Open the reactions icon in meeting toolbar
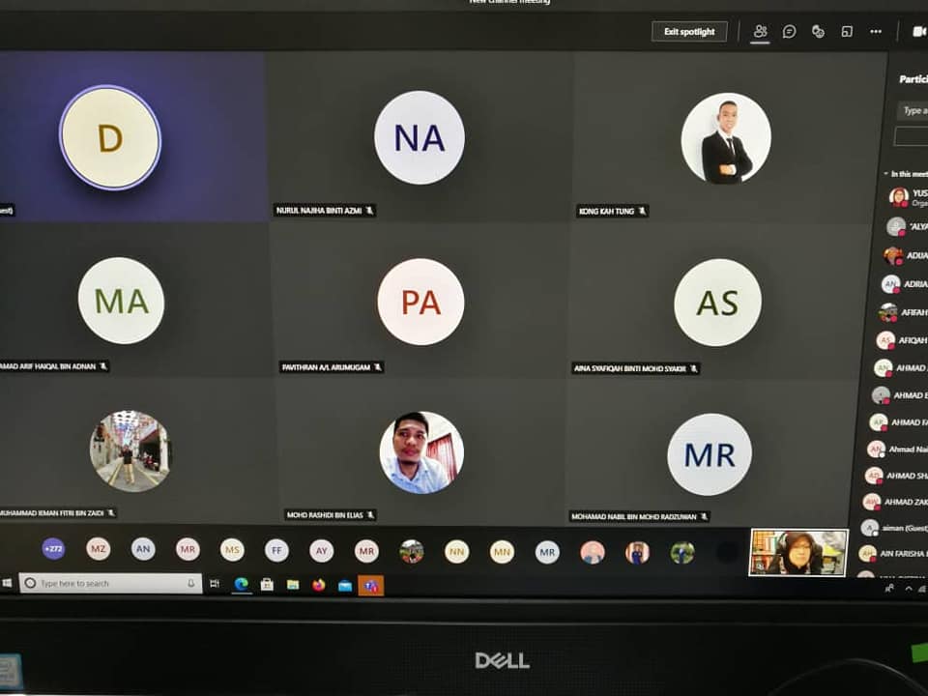The height and width of the screenshot is (696, 928). click(818, 31)
